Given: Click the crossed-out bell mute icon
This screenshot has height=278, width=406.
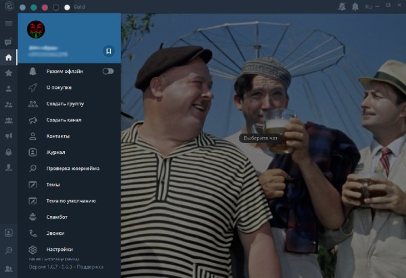Looking at the screenshot, I should coord(342,7).
